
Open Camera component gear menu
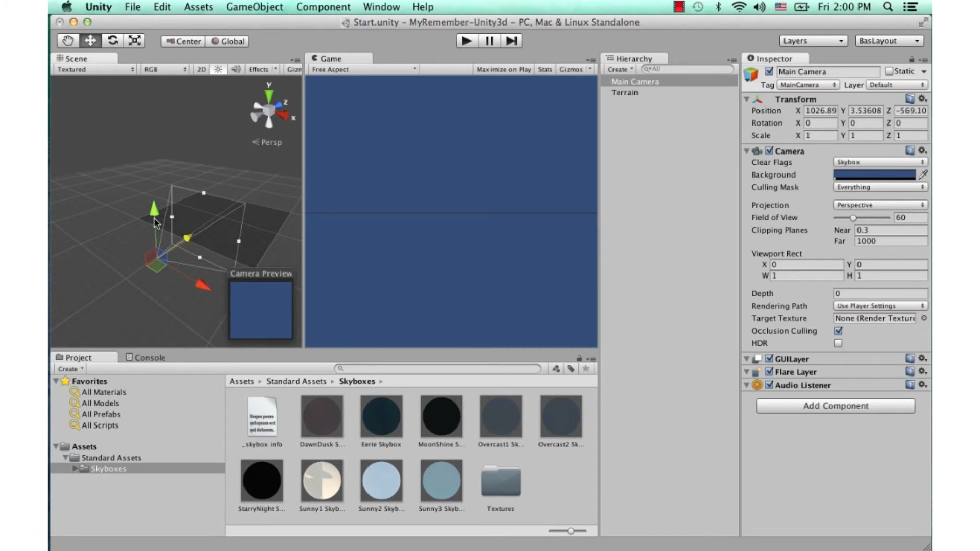[x=922, y=151]
